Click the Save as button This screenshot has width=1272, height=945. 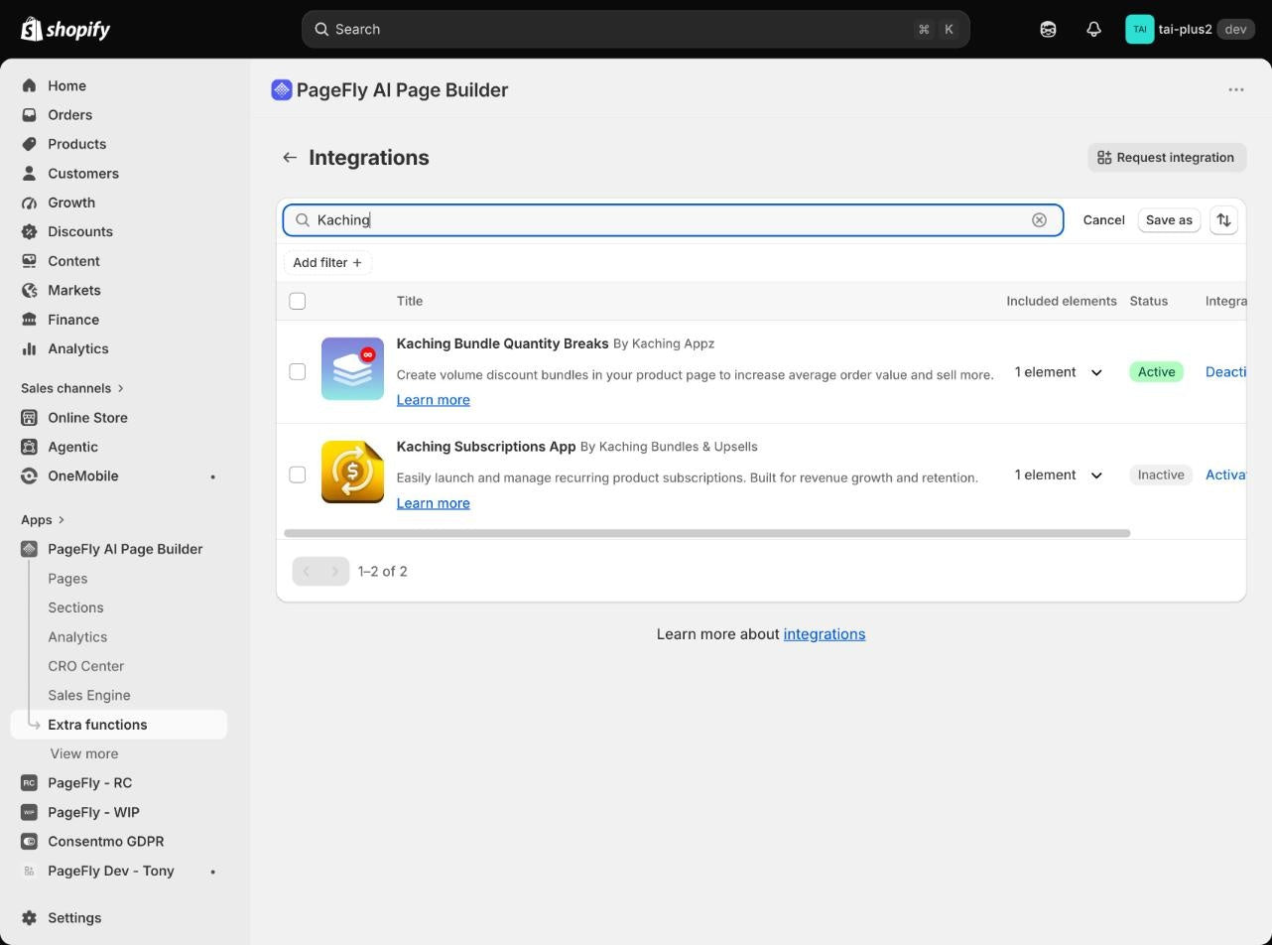(1169, 220)
